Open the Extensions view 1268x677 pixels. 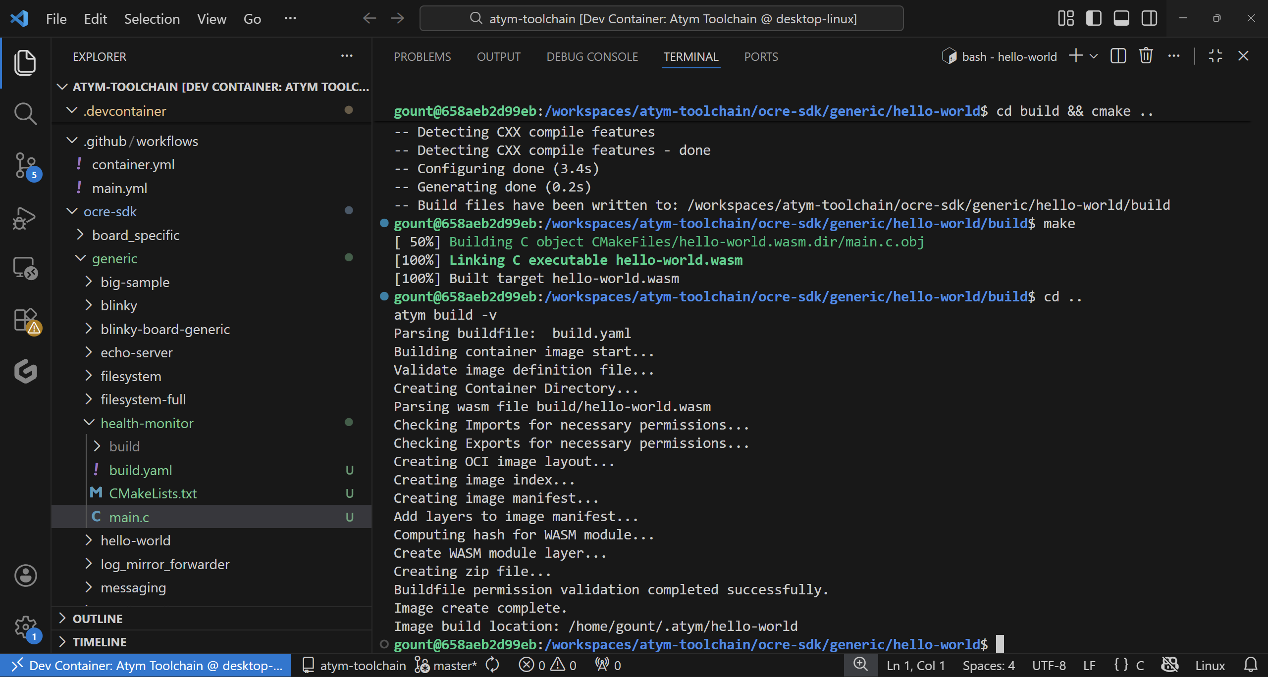pyautogui.click(x=25, y=319)
